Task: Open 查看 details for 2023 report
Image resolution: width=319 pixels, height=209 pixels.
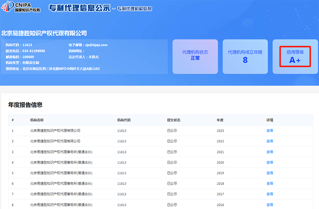Action: coord(270,131)
